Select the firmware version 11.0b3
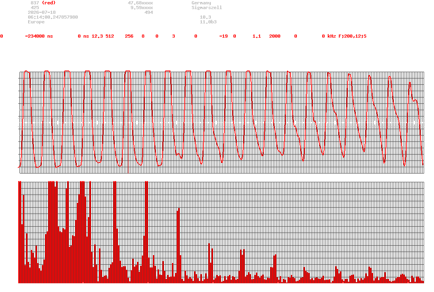 pyautogui.click(x=208, y=22)
